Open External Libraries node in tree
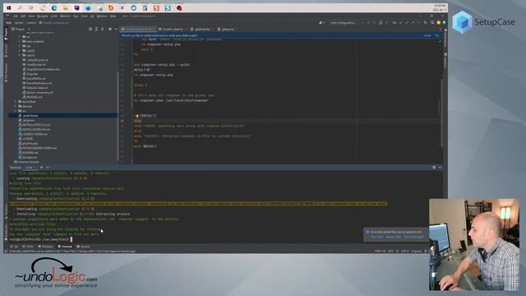This screenshot has width=526, height=296. (x=27, y=162)
